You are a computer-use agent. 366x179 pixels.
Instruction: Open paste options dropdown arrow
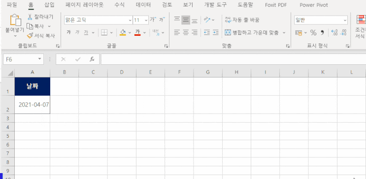[x=15, y=36]
